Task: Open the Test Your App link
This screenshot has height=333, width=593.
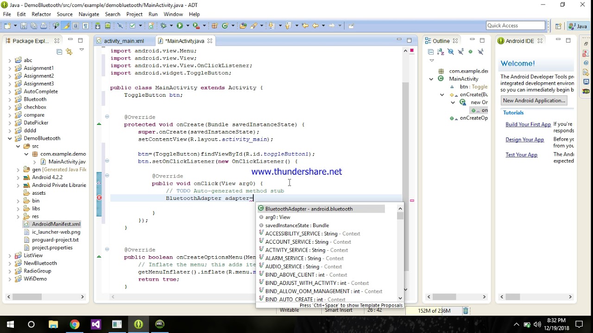Action: click(522, 155)
